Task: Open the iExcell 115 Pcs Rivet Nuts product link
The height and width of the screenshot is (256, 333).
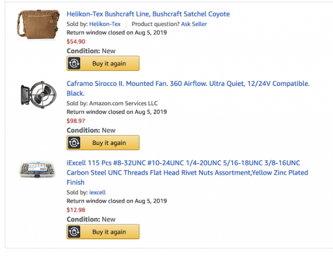Action: point(187,173)
